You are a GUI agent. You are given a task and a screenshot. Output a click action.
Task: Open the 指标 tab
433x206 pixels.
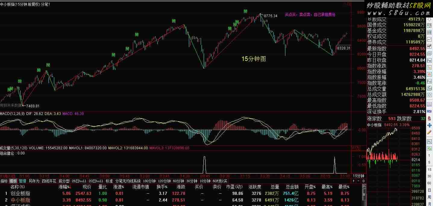[x=4, y=181]
